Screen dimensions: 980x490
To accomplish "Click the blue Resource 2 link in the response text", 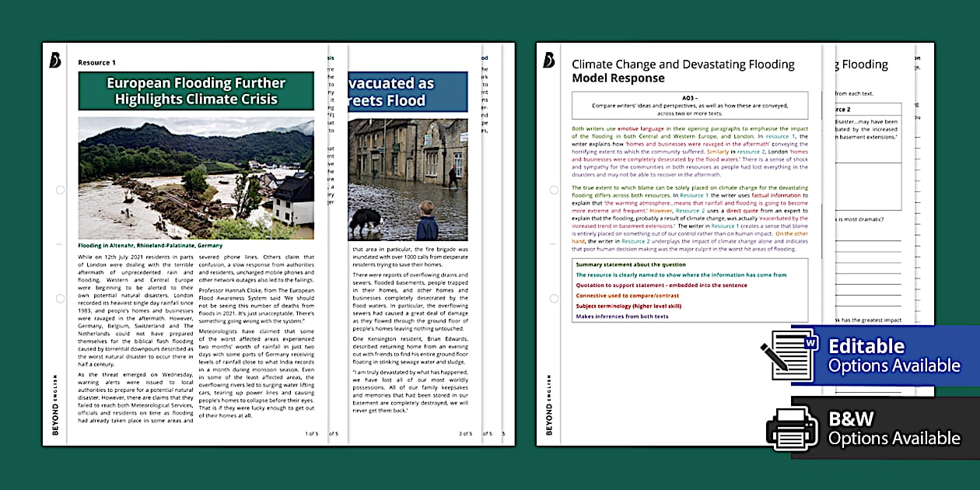I will (751, 152).
